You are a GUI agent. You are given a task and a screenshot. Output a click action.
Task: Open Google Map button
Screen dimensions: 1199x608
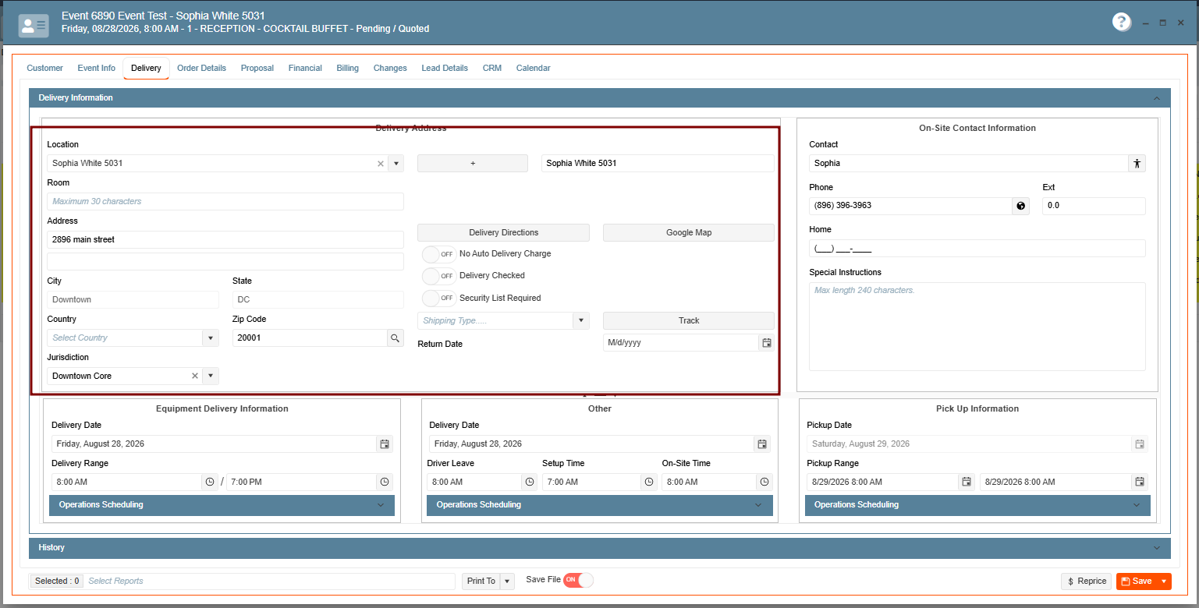(x=689, y=233)
